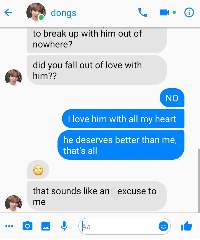Screen dimensions: 200x240
Task: Start a voice call with dongs
Action: [x=142, y=12]
